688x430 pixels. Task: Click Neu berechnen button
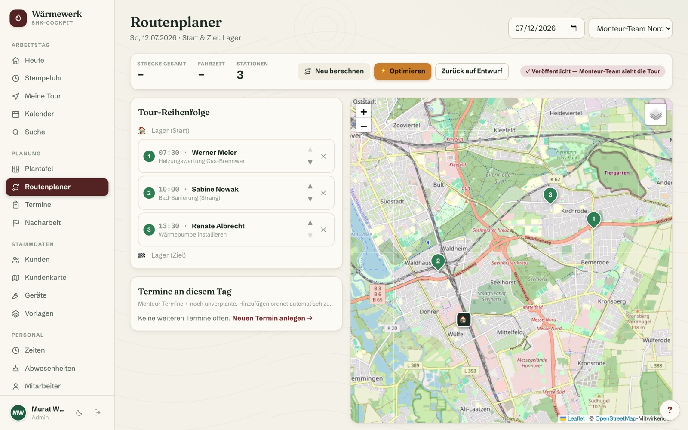[334, 71]
